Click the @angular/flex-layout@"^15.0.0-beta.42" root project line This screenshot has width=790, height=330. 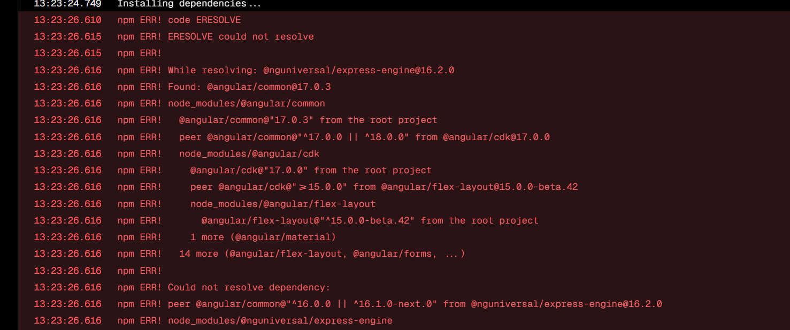[x=369, y=220]
